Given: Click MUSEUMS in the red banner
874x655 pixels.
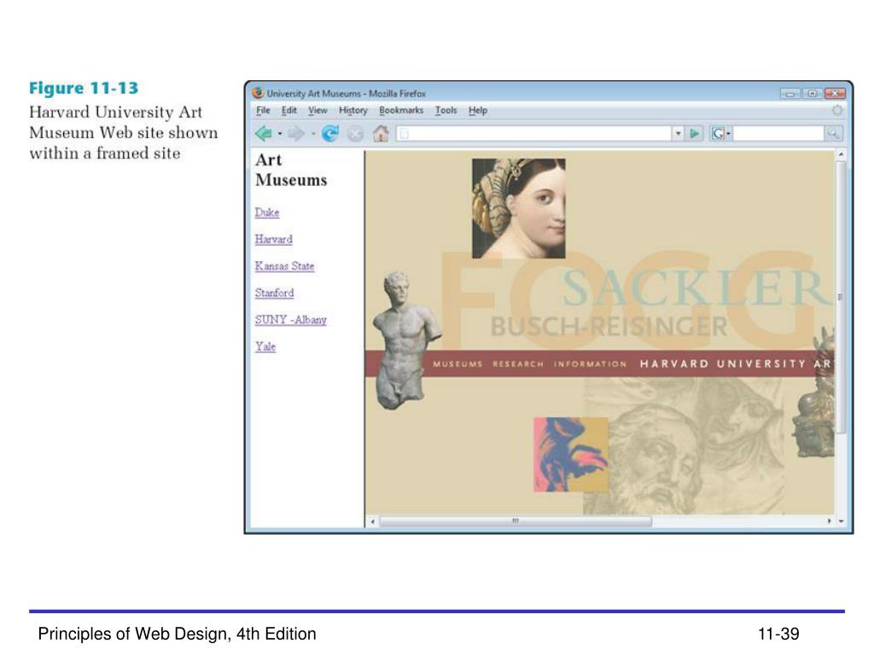Looking at the screenshot, I should pos(457,364).
